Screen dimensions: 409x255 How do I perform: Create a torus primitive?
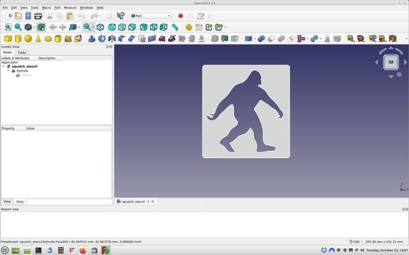pyautogui.click(x=48, y=39)
